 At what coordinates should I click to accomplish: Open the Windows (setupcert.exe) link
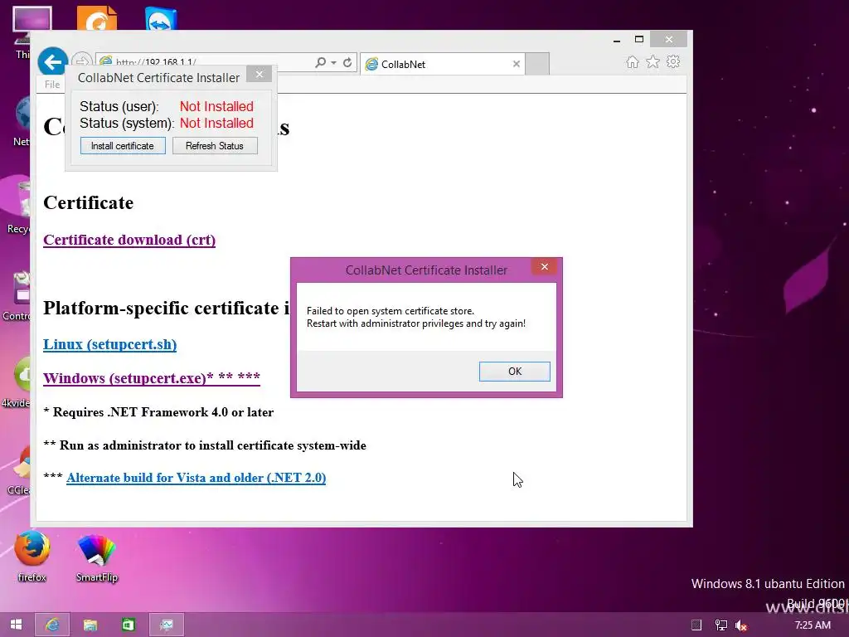[152, 378]
